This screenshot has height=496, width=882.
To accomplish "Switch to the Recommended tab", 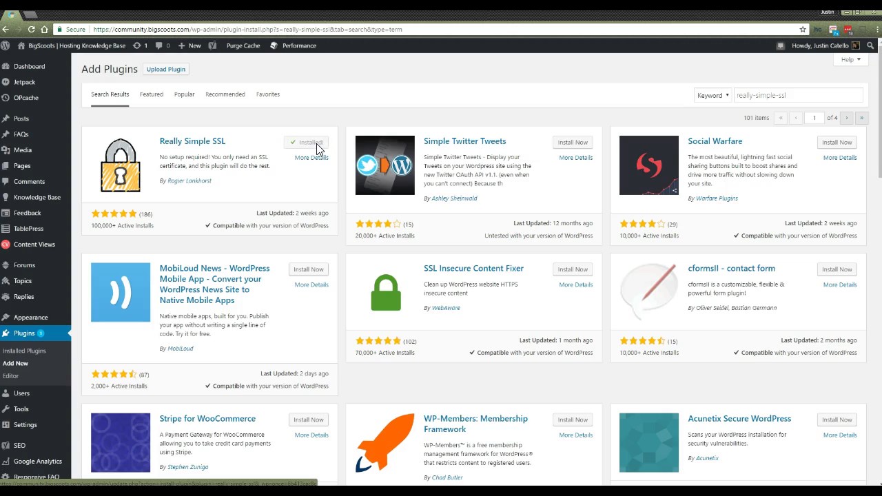I will [x=225, y=94].
